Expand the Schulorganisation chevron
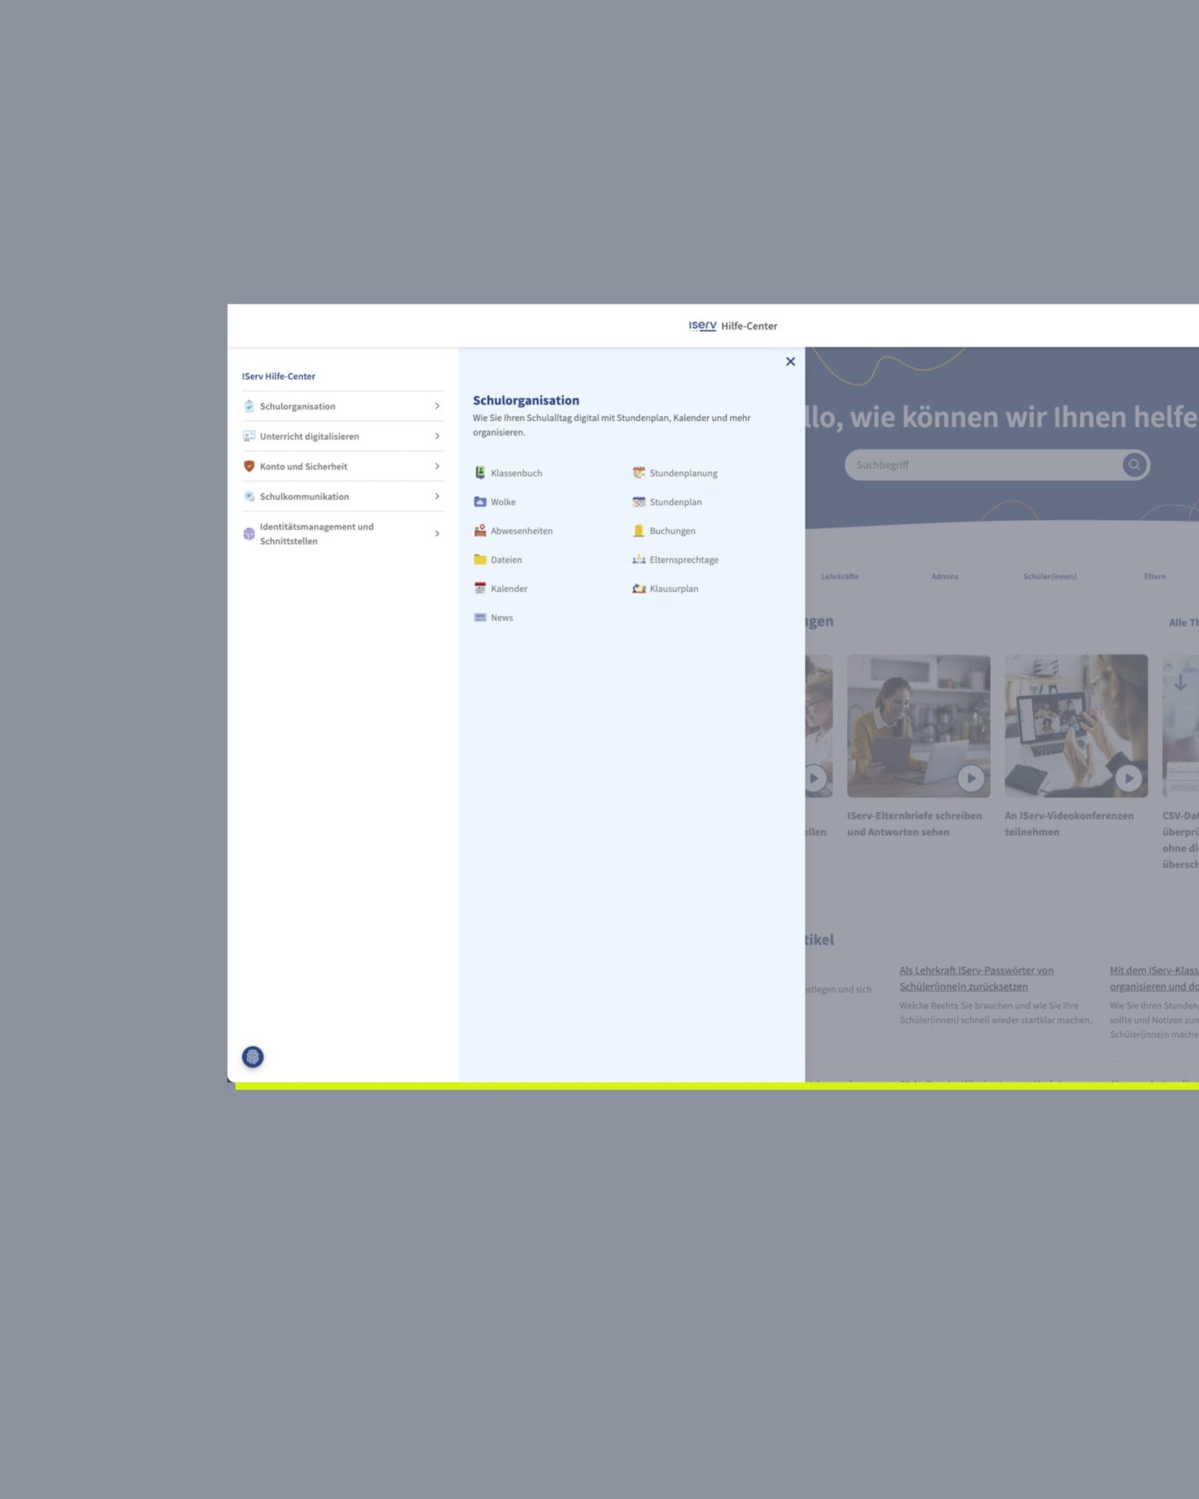This screenshot has width=1199, height=1499. tap(437, 406)
